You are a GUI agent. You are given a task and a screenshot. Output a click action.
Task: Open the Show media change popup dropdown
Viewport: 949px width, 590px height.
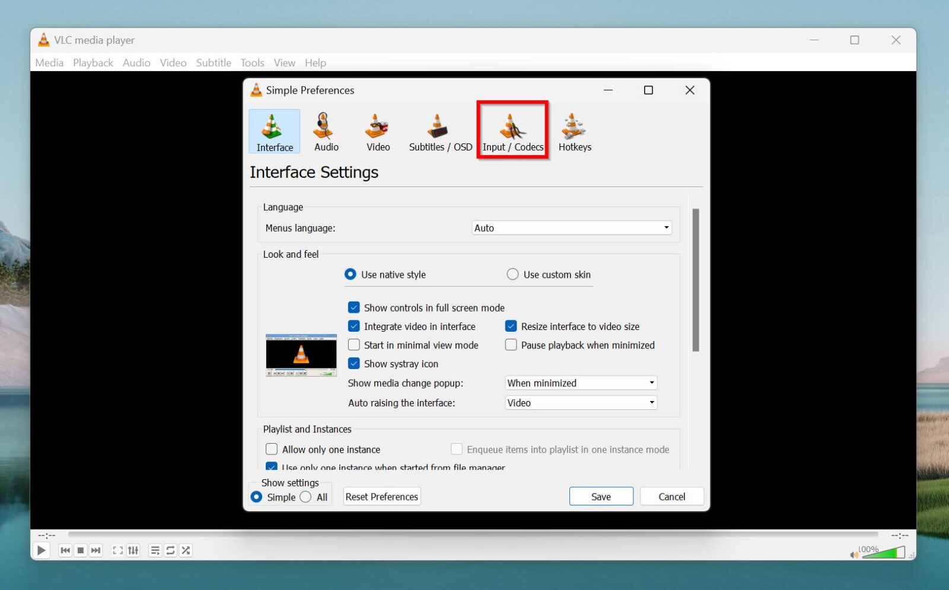coord(579,383)
